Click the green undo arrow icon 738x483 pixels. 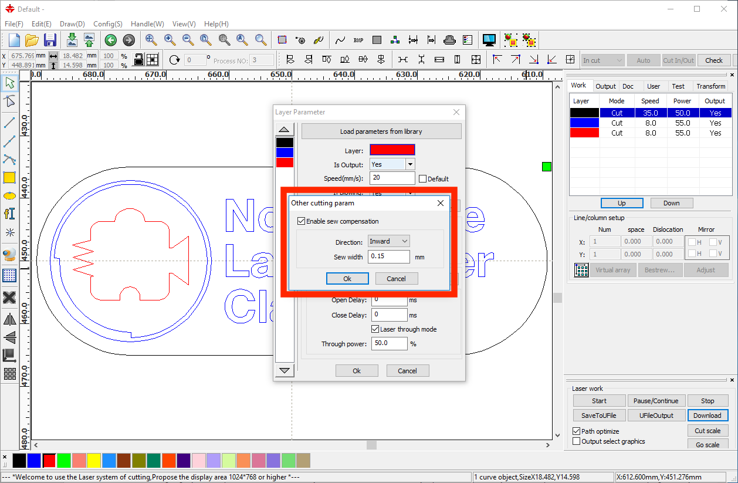click(110, 40)
